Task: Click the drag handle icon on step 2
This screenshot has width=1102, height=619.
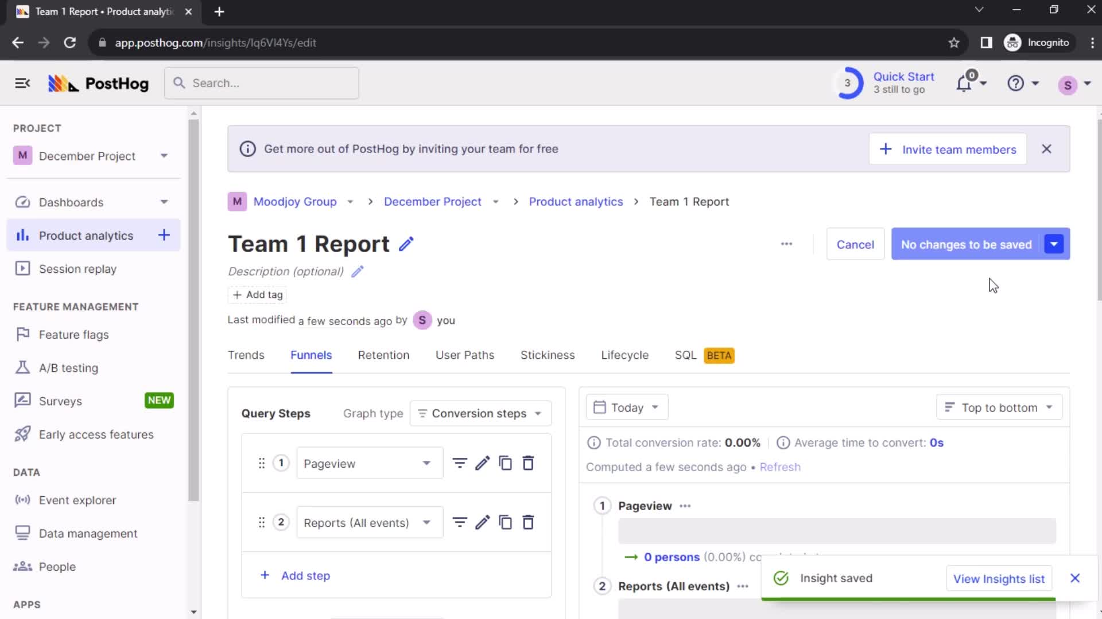Action: pos(262,522)
